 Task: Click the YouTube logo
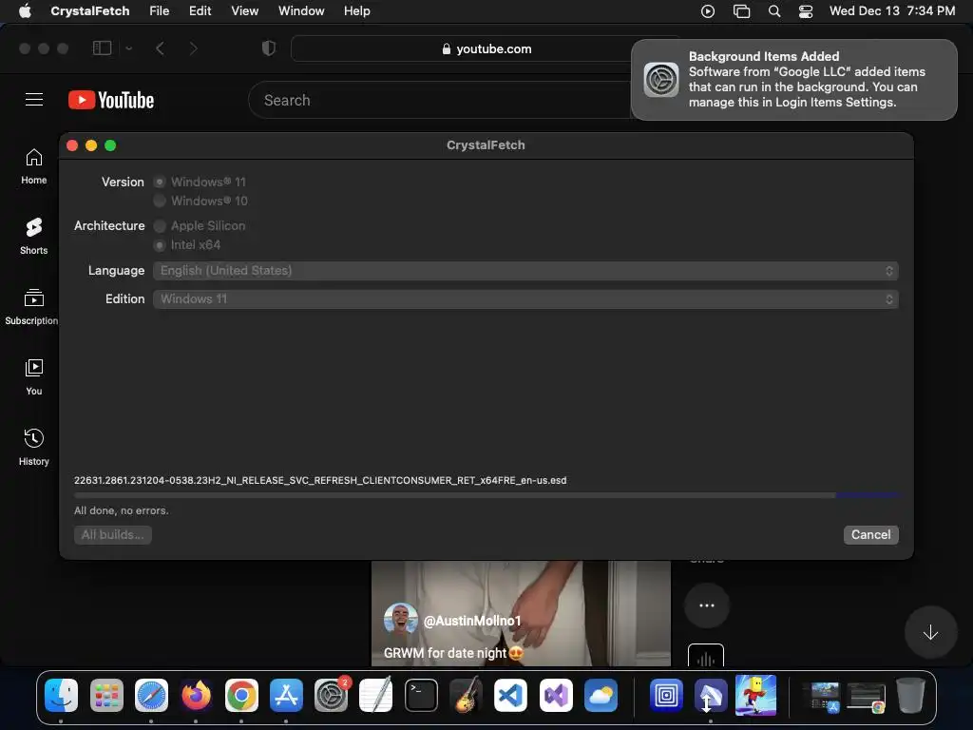tap(111, 100)
